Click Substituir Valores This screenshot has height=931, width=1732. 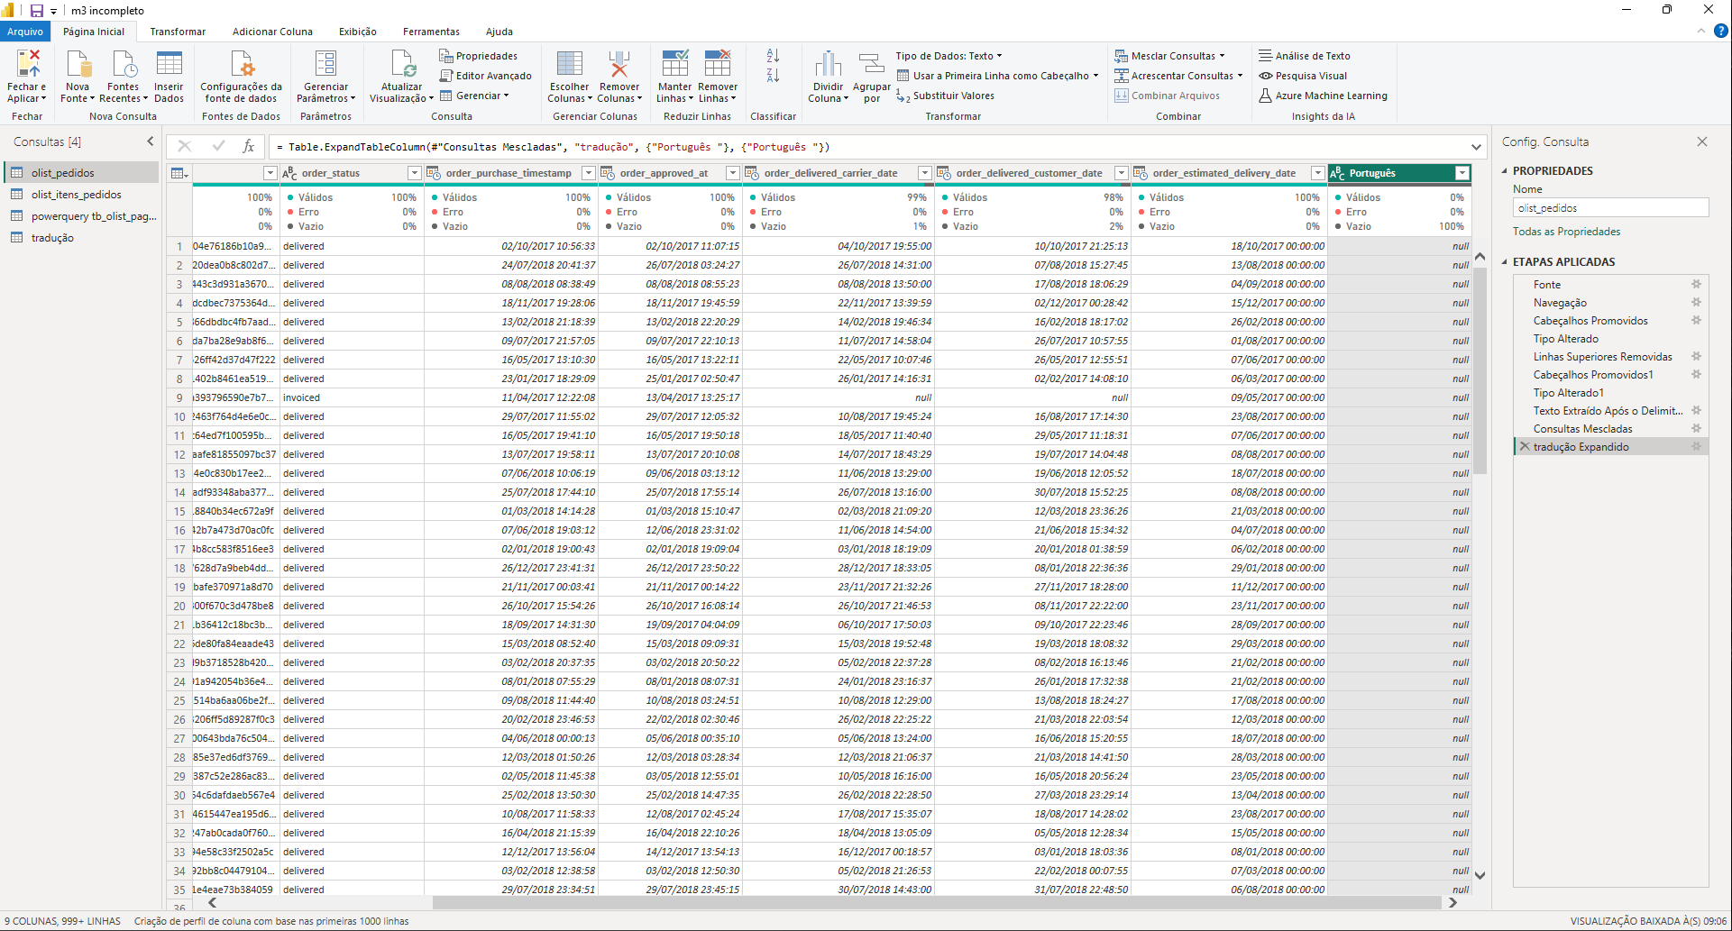pos(946,96)
